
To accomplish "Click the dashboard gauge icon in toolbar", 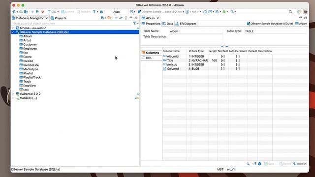I will 205,12.
